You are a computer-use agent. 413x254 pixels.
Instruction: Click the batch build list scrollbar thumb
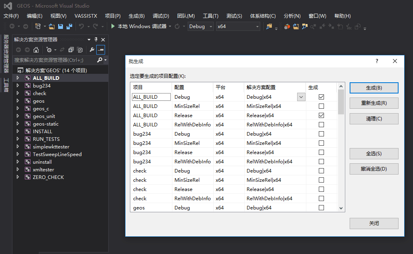tap(341, 102)
